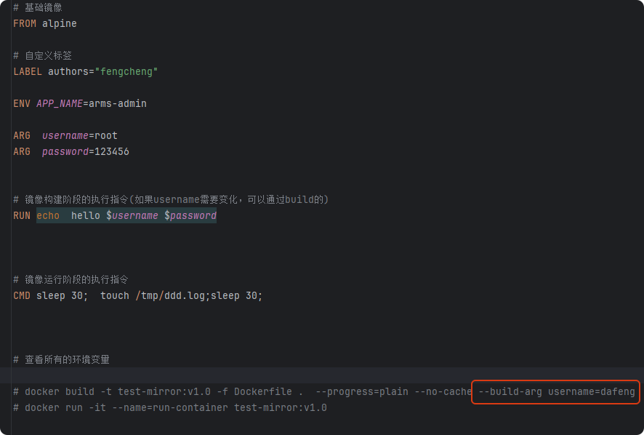Click the --build-arg flag

[x=510, y=391]
